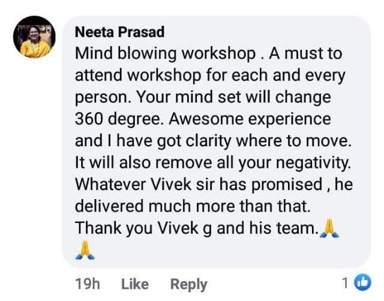This screenshot has height=301, width=384.
Task: Click folded hands emoji after 'his team.'
Action: click(328, 227)
